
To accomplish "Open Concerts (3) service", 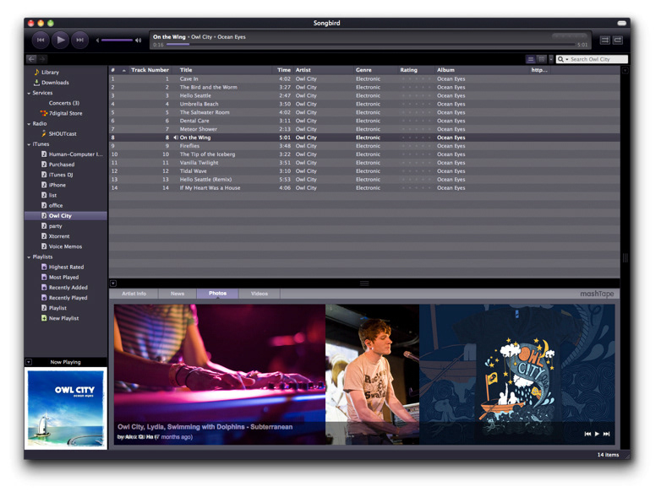I will coord(66,103).
